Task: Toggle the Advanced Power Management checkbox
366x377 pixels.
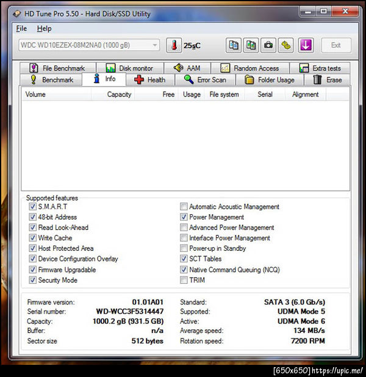Action: [184, 228]
